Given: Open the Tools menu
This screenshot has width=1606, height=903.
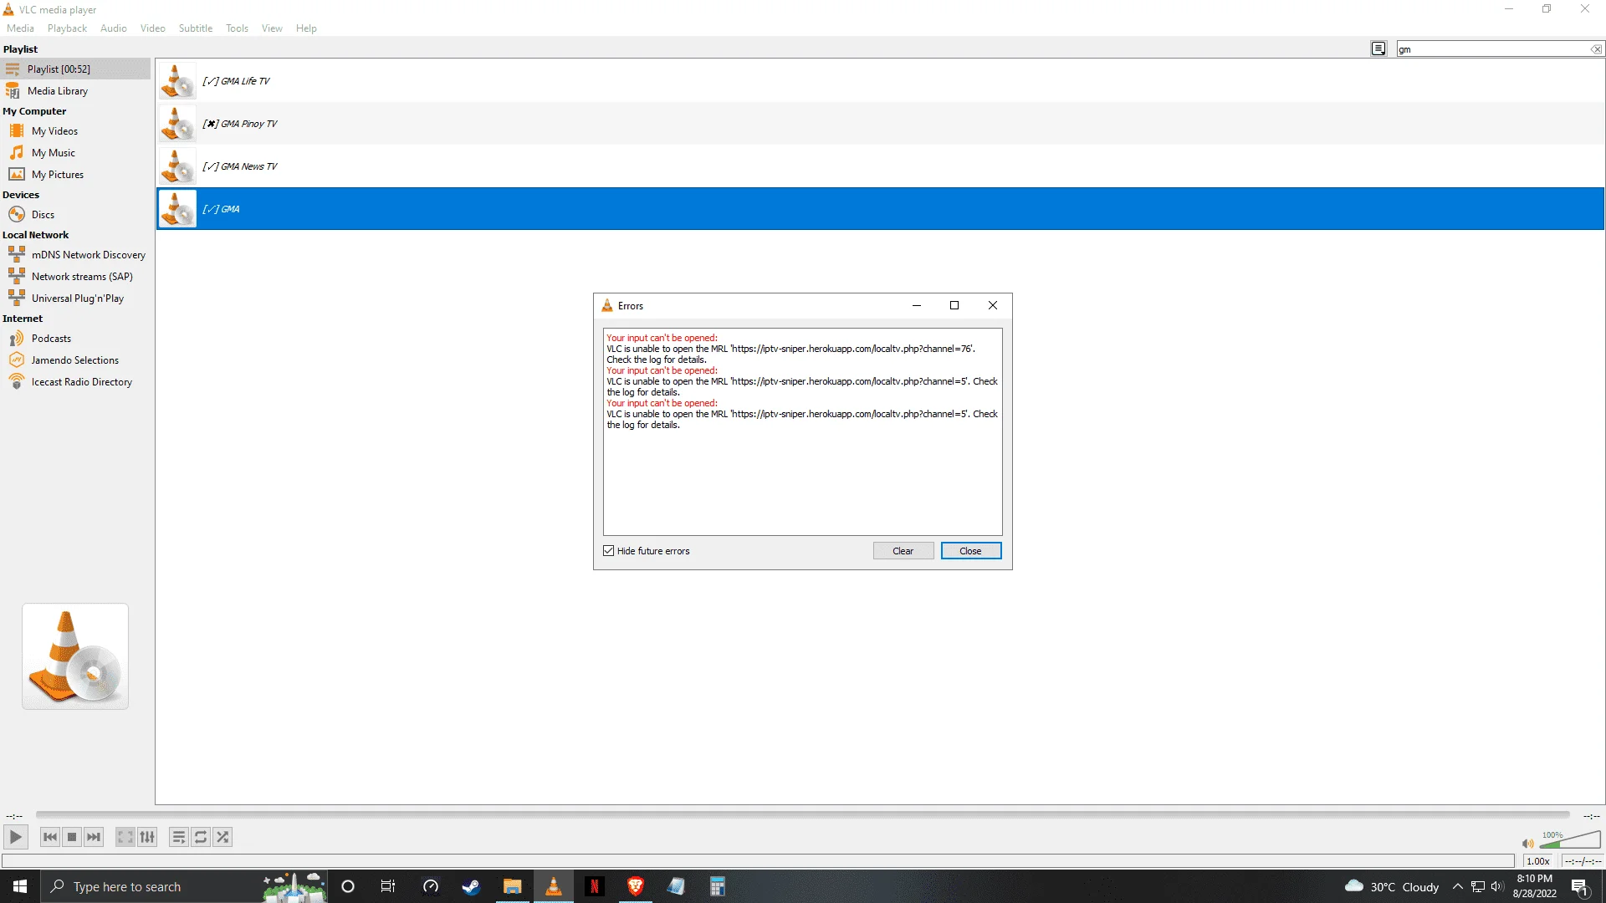Looking at the screenshot, I should click(x=237, y=28).
